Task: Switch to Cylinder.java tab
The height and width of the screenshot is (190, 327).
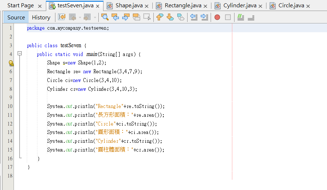Action: coord(240,5)
